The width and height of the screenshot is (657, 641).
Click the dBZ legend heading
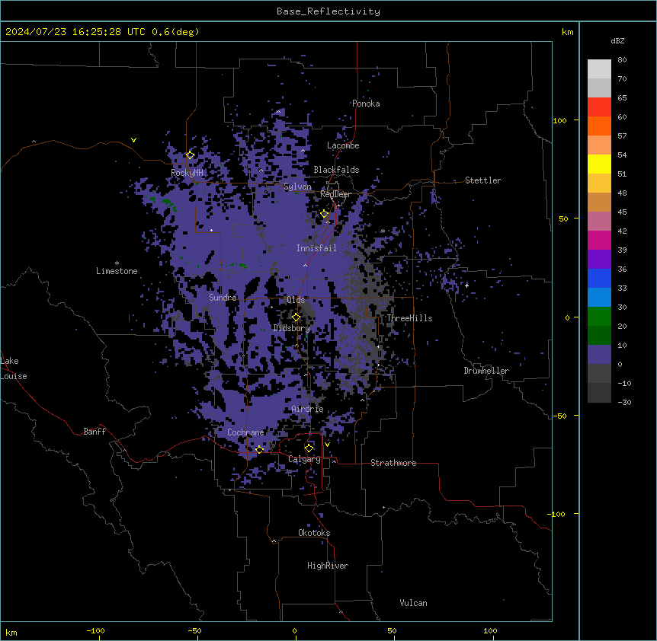(617, 40)
